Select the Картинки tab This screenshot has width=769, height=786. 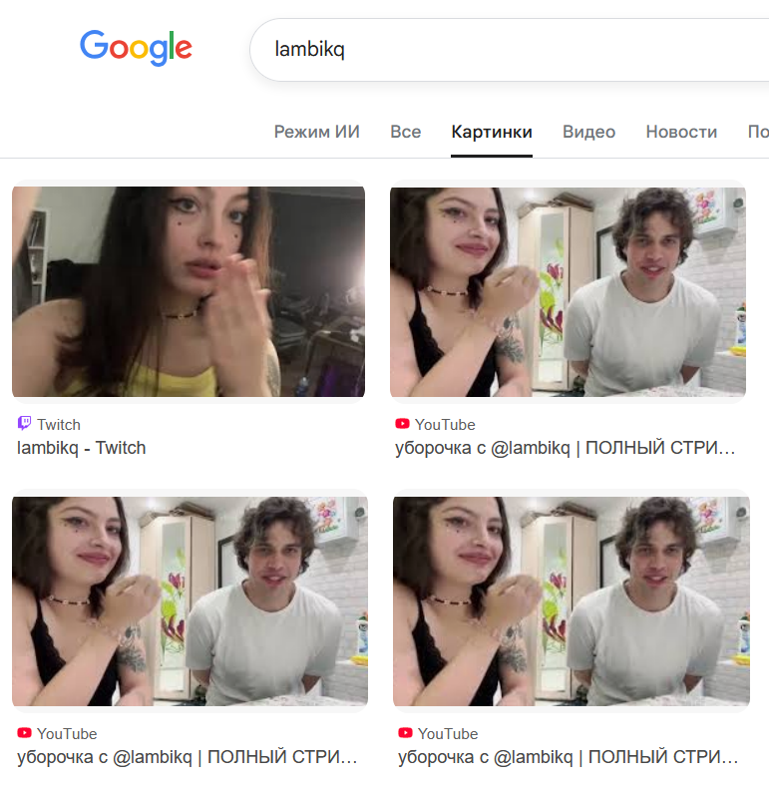492,132
